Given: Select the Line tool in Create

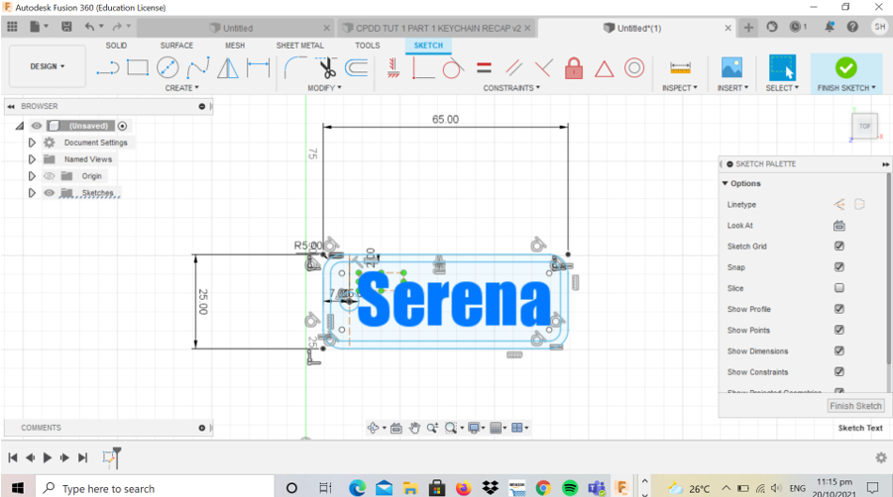Looking at the screenshot, I should (x=108, y=68).
